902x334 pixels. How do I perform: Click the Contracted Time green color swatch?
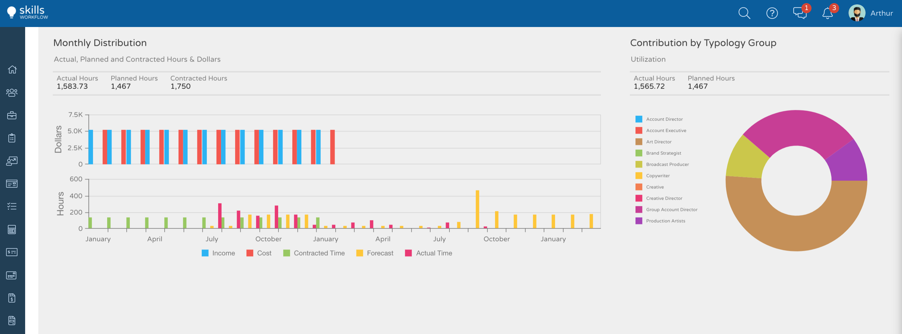click(286, 253)
